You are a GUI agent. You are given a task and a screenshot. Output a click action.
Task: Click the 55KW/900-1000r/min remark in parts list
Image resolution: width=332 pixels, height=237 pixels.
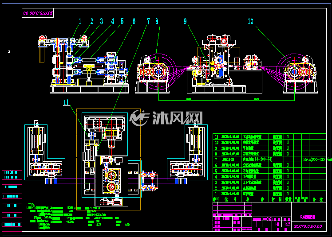pos(317,159)
